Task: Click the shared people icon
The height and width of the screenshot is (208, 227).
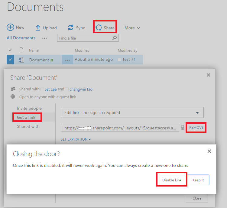Action: coord(13,89)
